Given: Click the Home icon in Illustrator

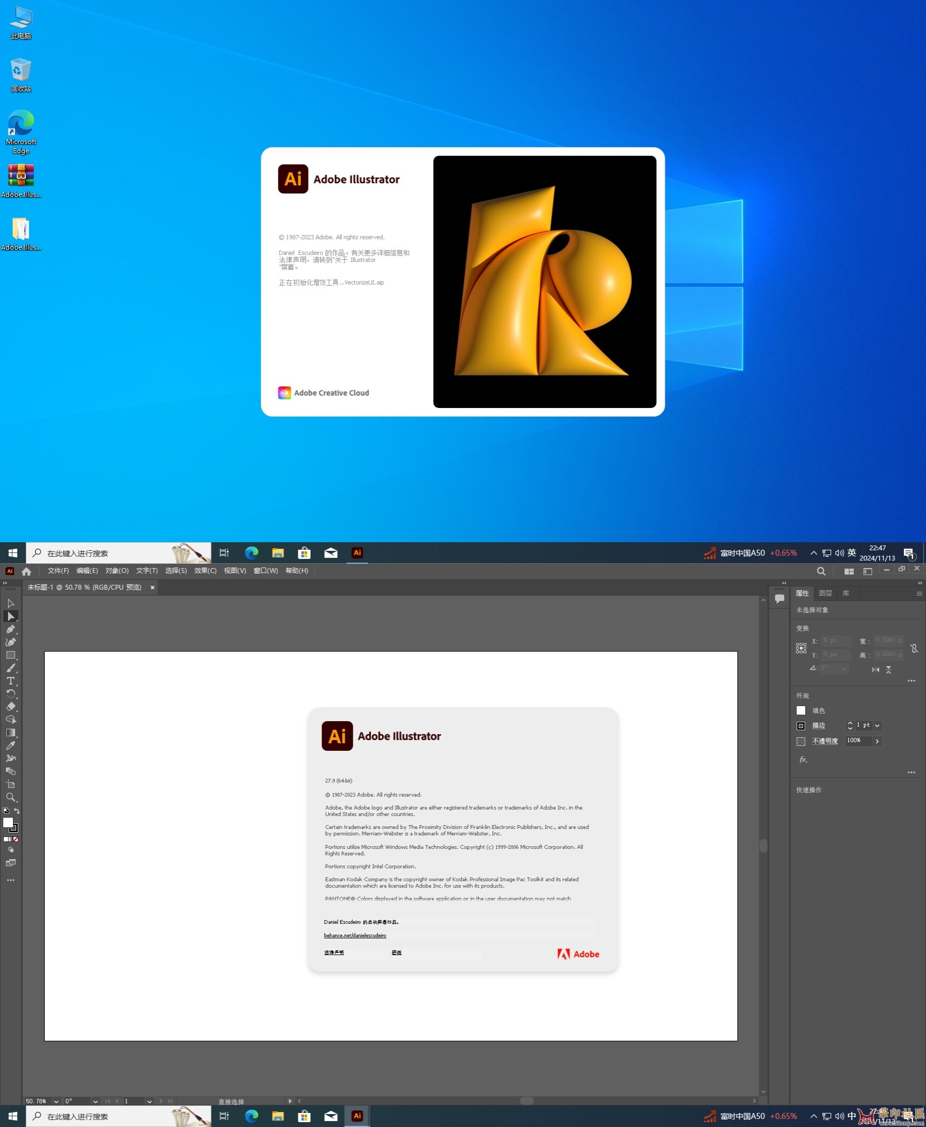Looking at the screenshot, I should tap(26, 571).
